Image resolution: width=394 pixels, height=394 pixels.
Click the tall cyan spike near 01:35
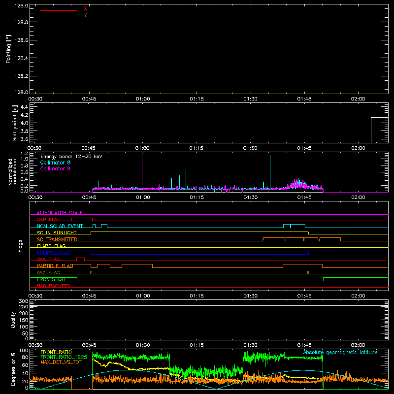(x=270, y=172)
